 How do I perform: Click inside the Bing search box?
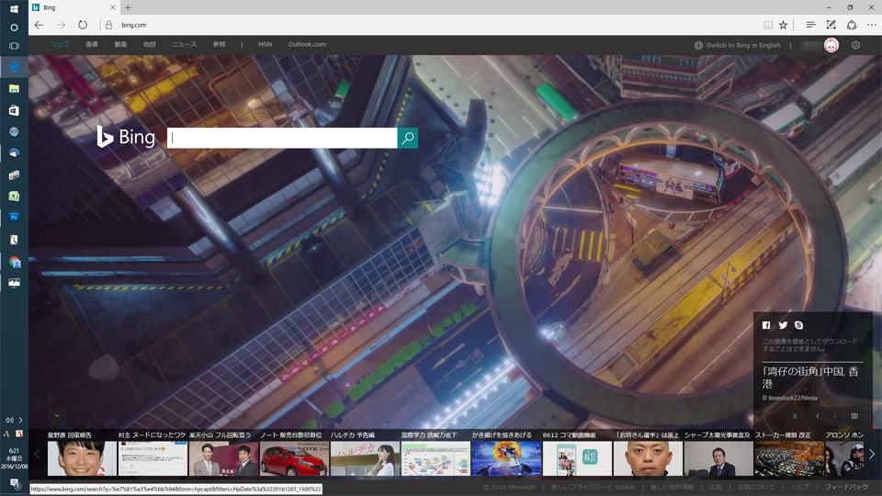pyautogui.click(x=281, y=138)
